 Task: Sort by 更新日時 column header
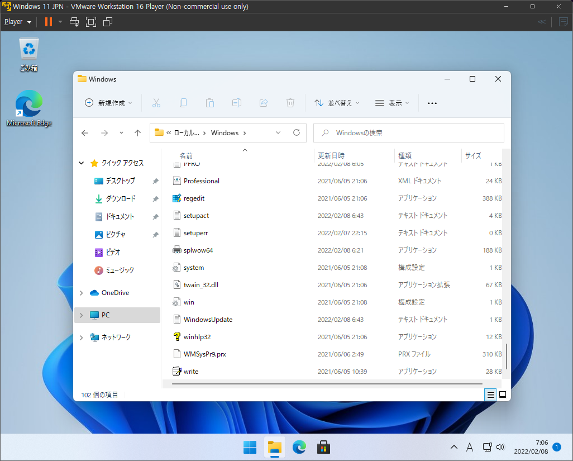[331, 156]
